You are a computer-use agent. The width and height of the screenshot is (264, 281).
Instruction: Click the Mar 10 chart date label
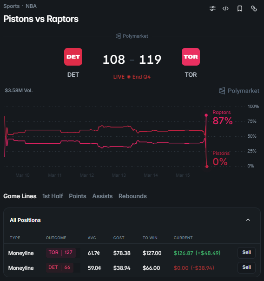[x=22, y=175]
